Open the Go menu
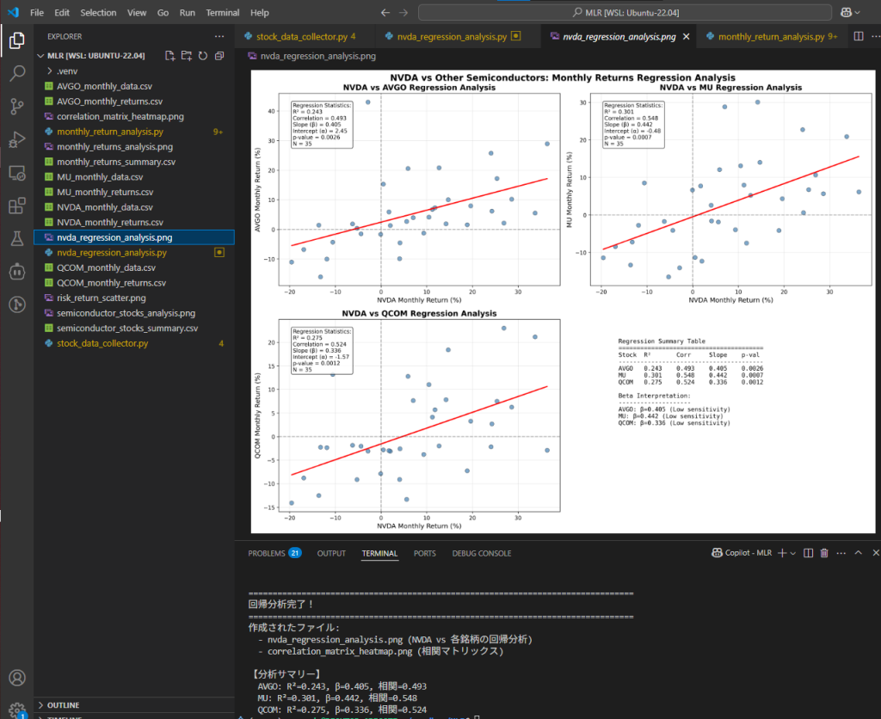This screenshot has width=881, height=719. tap(163, 12)
